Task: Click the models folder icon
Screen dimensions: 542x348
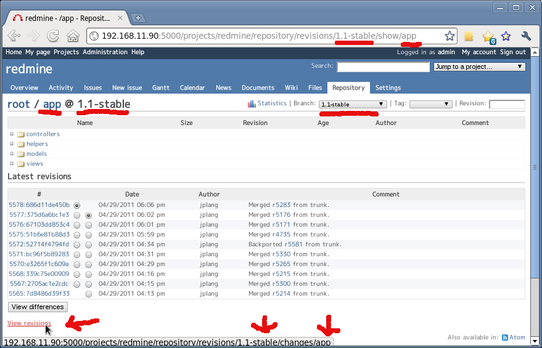Action: [x=21, y=154]
